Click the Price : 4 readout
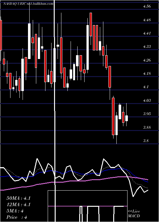 pos(17,217)
